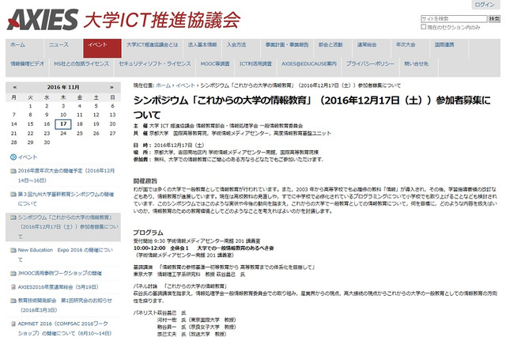The image size is (506, 337).
Task: Go to next month in calendar
Action: click(x=111, y=87)
